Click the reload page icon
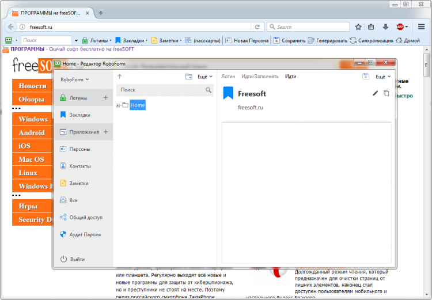Image resolution: width=432 pixels, height=300 pixels. pyautogui.click(x=257, y=26)
